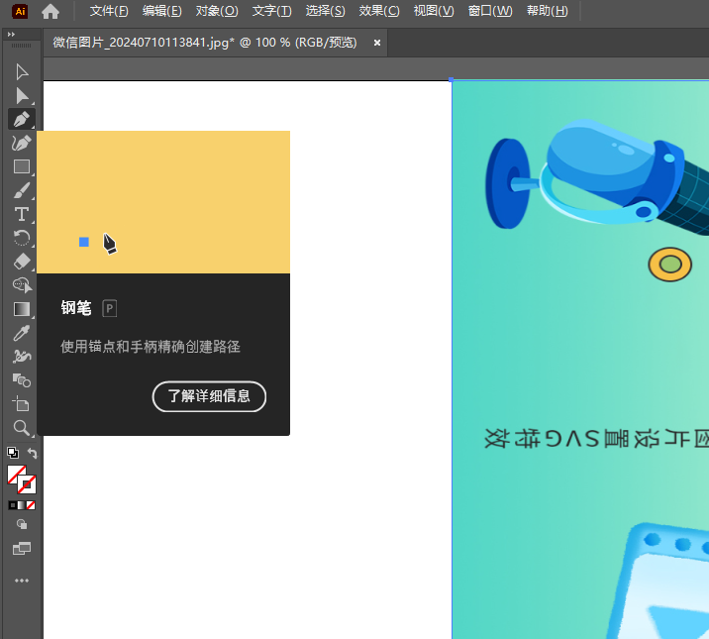This screenshot has width=709, height=639.
Task: Select the Curvature pen tool
Action: (x=22, y=143)
